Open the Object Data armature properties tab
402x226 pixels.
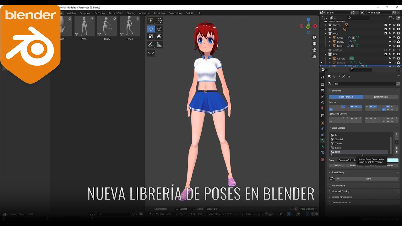(323, 141)
